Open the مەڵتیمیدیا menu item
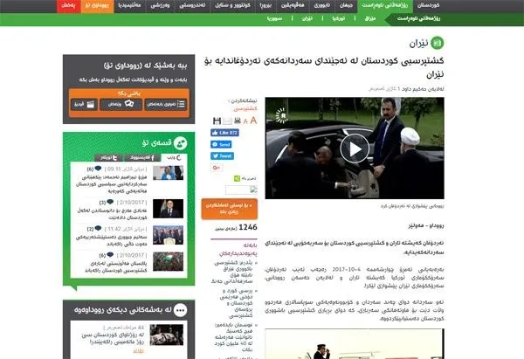 click(x=129, y=6)
